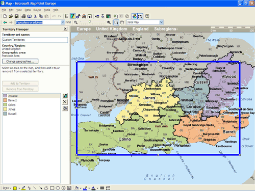Click the Save icon in the toolbar

(x=16, y=16)
